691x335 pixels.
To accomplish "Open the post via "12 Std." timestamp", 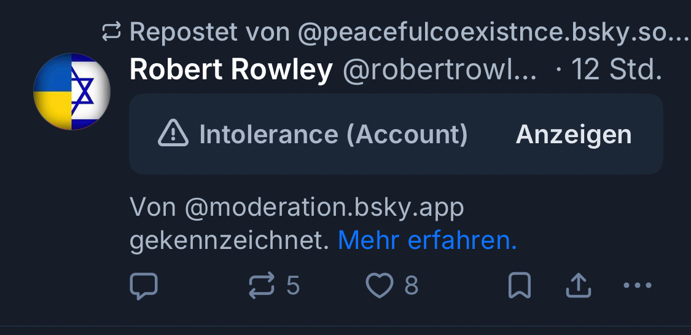I will point(616,71).
